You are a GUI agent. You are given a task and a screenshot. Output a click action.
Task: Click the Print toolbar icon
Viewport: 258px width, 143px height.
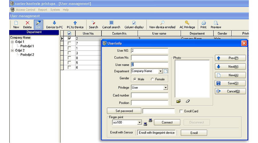click(204, 23)
